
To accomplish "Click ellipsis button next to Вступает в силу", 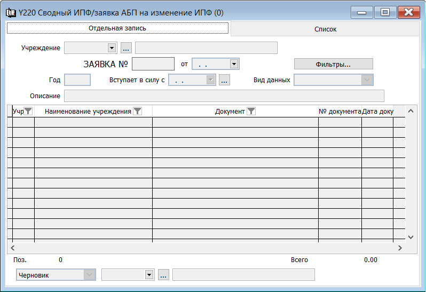I will point(224,80).
